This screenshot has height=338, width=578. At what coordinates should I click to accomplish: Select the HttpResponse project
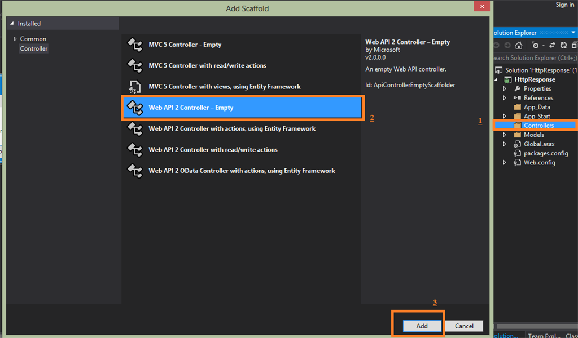pyautogui.click(x=535, y=79)
